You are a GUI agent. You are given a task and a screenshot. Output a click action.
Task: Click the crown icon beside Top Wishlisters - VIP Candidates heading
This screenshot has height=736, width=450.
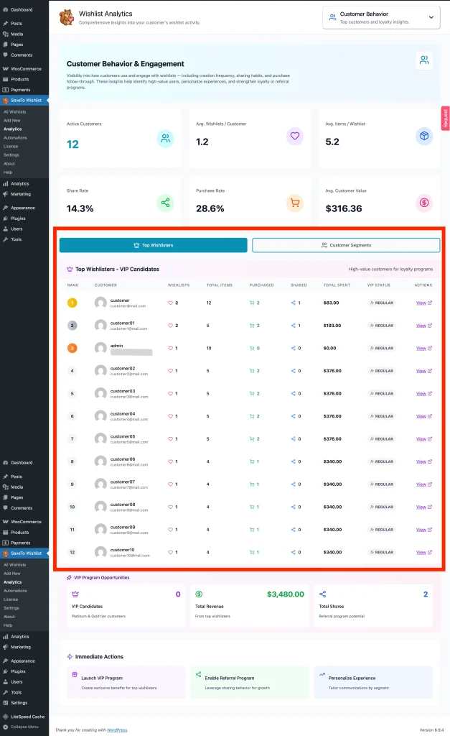70,269
